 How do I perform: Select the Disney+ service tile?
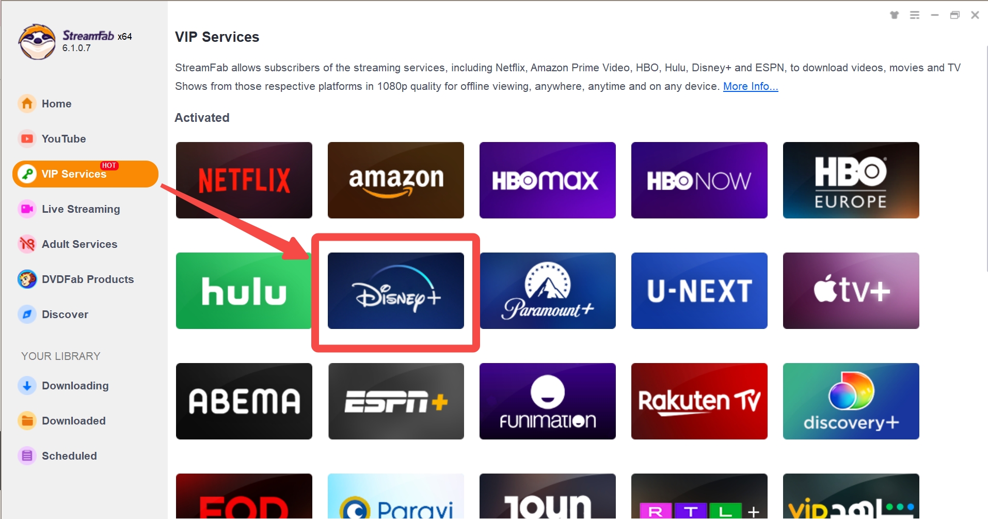pos(395,291)
